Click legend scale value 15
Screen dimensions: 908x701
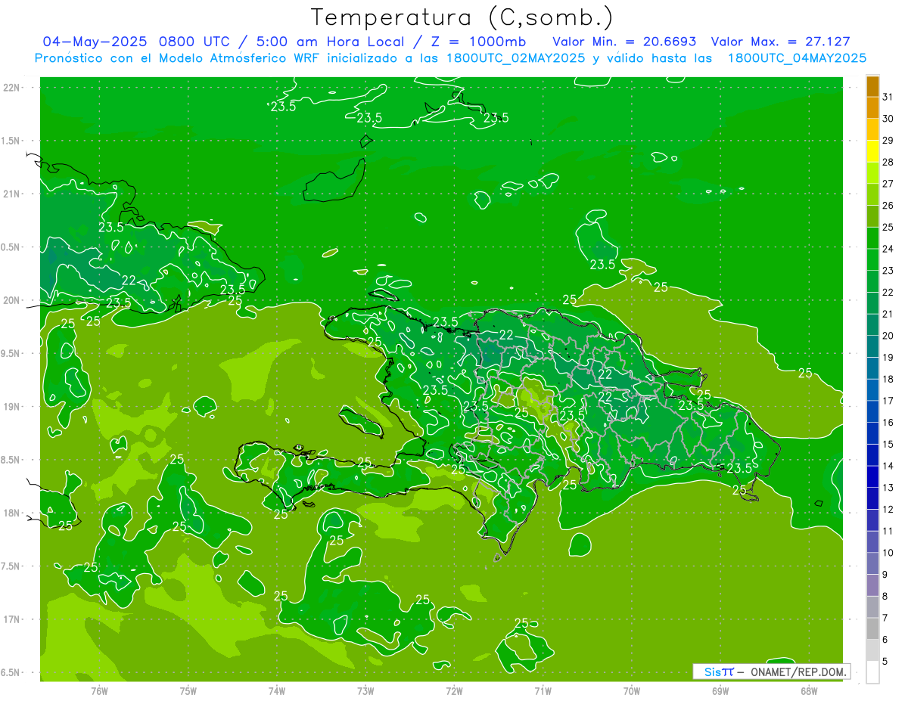[888, 444]
